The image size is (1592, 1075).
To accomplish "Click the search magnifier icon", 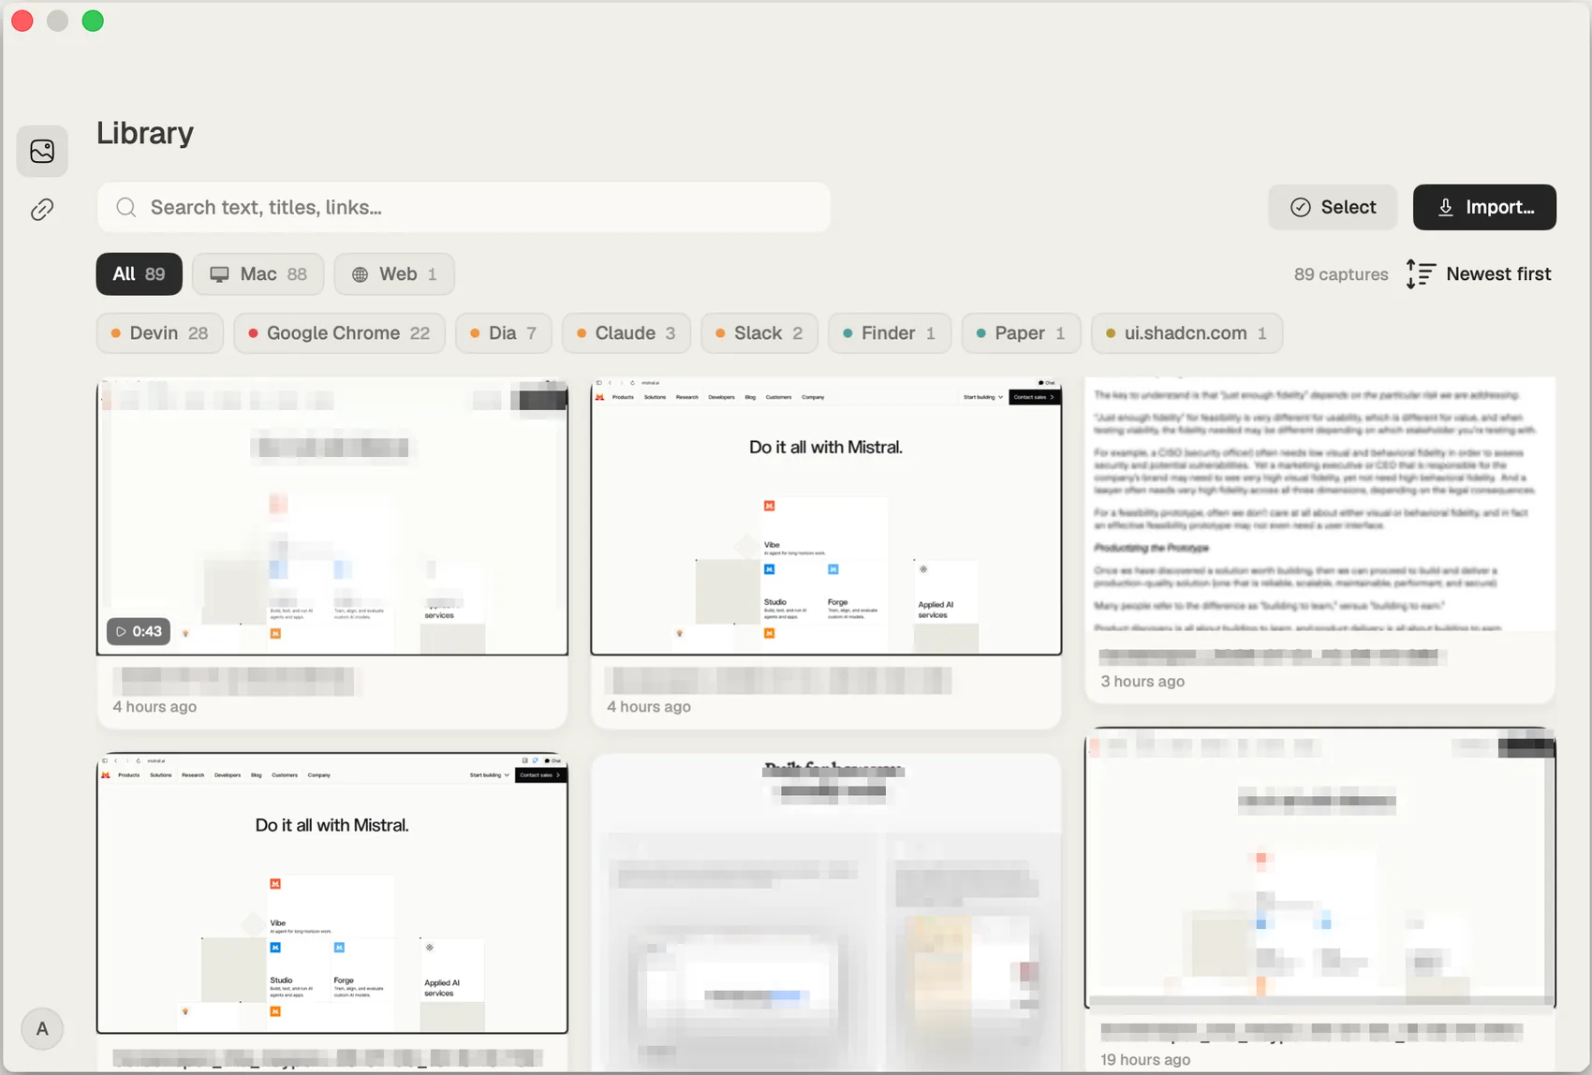I will [x=126, y=207].
